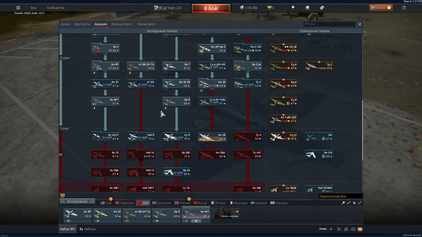Click the Golden Eagles balance icon
The height and width of the screenshot is (237, 422).
(x=269, y=8)
